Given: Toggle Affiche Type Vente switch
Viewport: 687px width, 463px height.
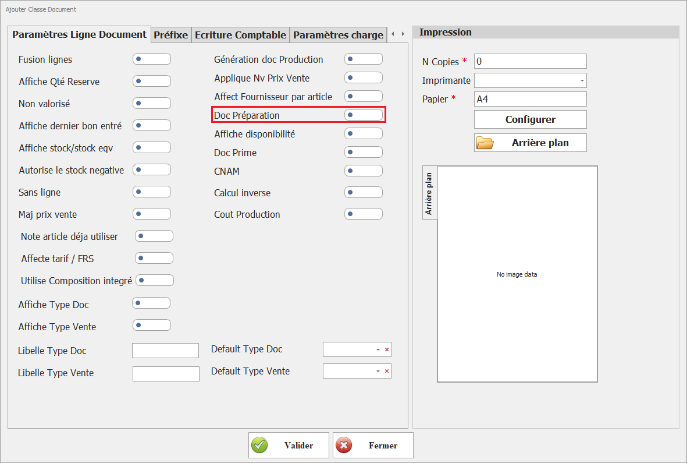Looking at the screenshot, I should coord(152,326).
